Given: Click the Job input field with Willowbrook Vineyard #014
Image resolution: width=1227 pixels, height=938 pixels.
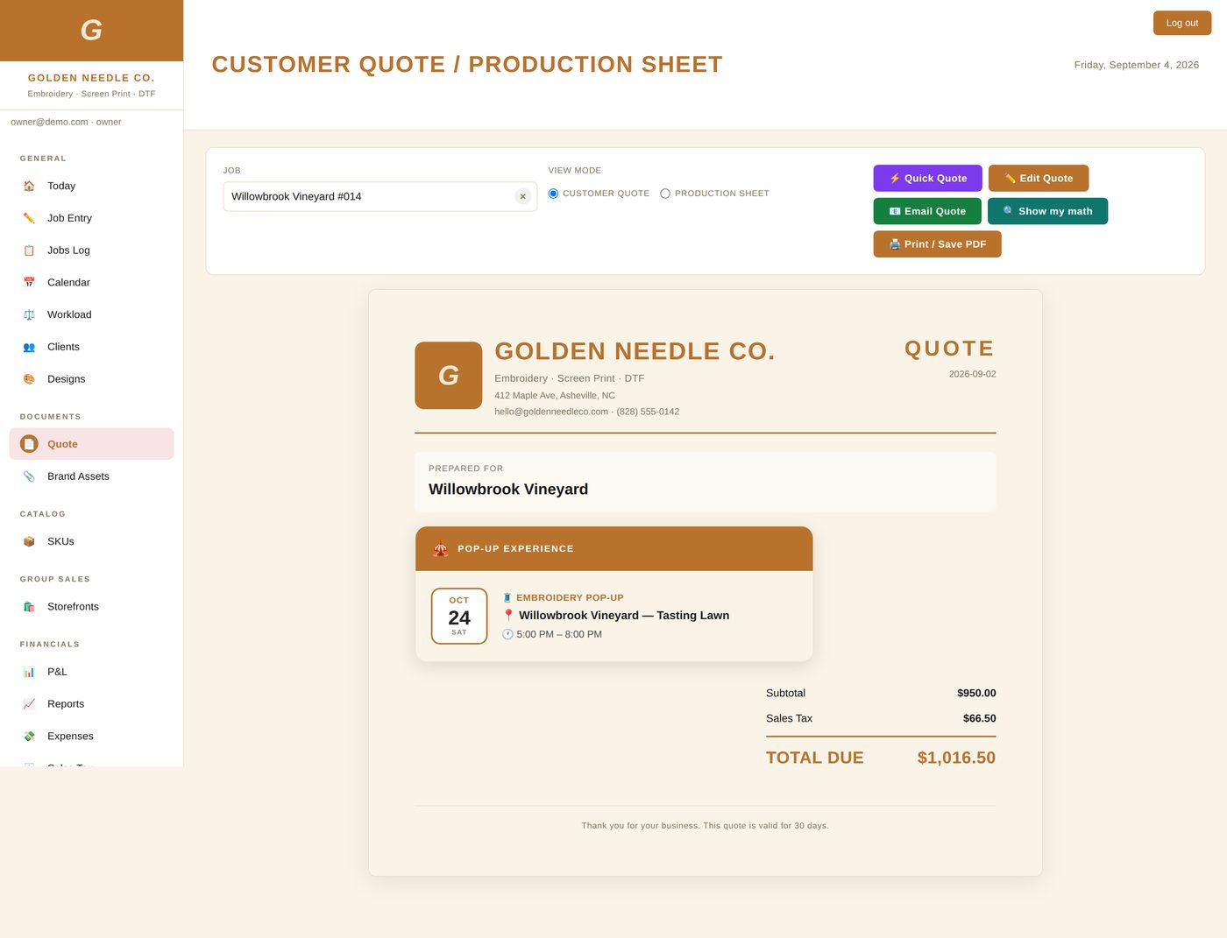Looking at the screenshot, I should tap(380, 196).
